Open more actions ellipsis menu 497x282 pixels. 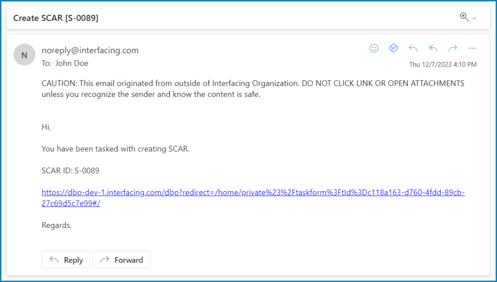pos(472,48)
